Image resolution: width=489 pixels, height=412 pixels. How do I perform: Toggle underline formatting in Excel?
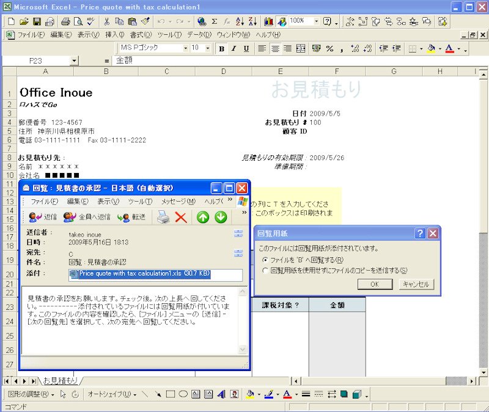point(246,49)
